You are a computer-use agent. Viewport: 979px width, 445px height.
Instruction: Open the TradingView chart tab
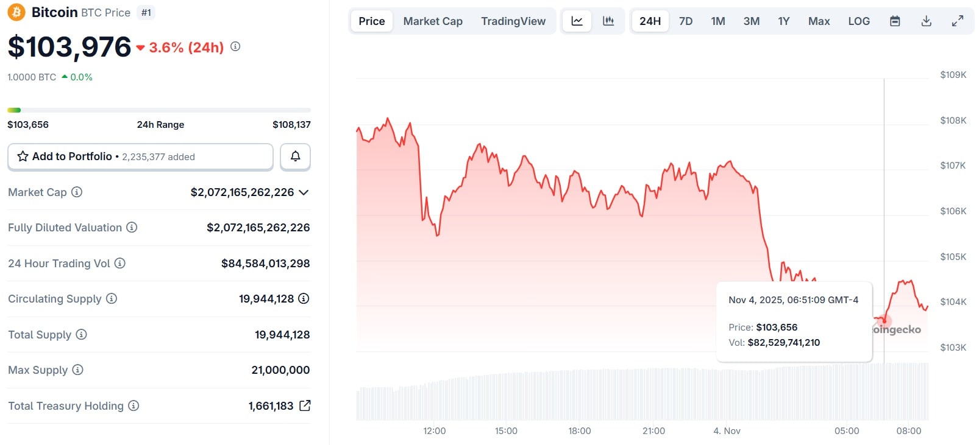[x=513, y=21]
